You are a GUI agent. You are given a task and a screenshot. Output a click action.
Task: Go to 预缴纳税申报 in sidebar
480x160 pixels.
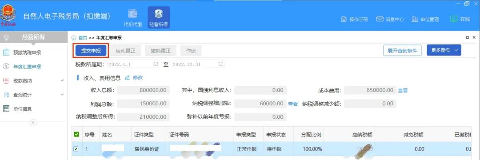tap(27, 52)
